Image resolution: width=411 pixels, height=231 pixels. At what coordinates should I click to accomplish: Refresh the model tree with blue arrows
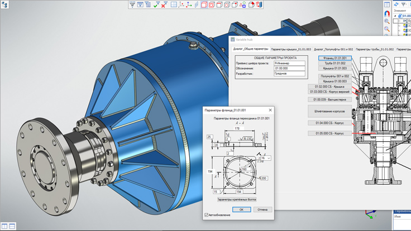pos(396,4)
